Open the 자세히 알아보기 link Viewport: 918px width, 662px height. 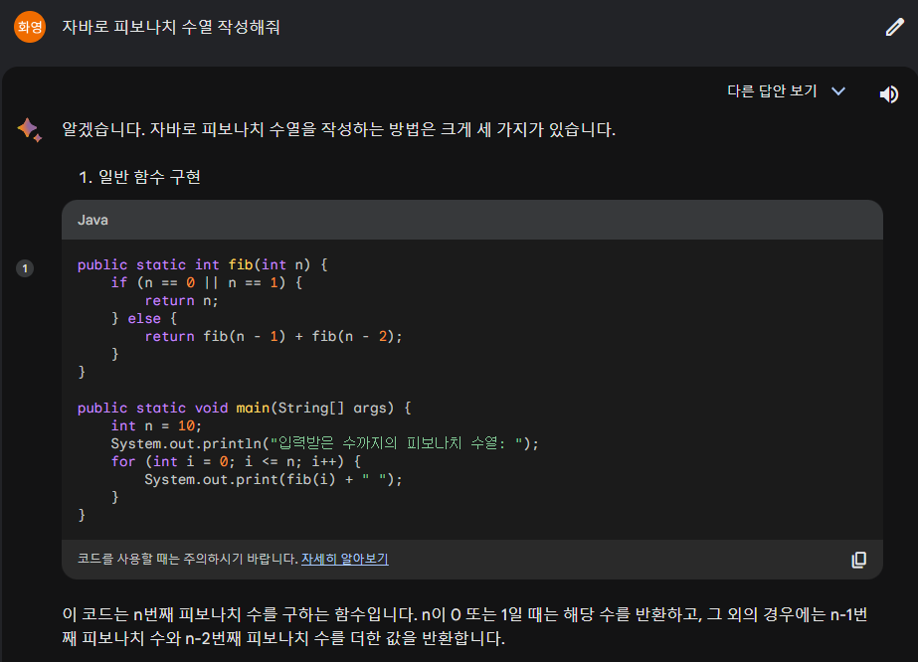(x=345, y=559)
